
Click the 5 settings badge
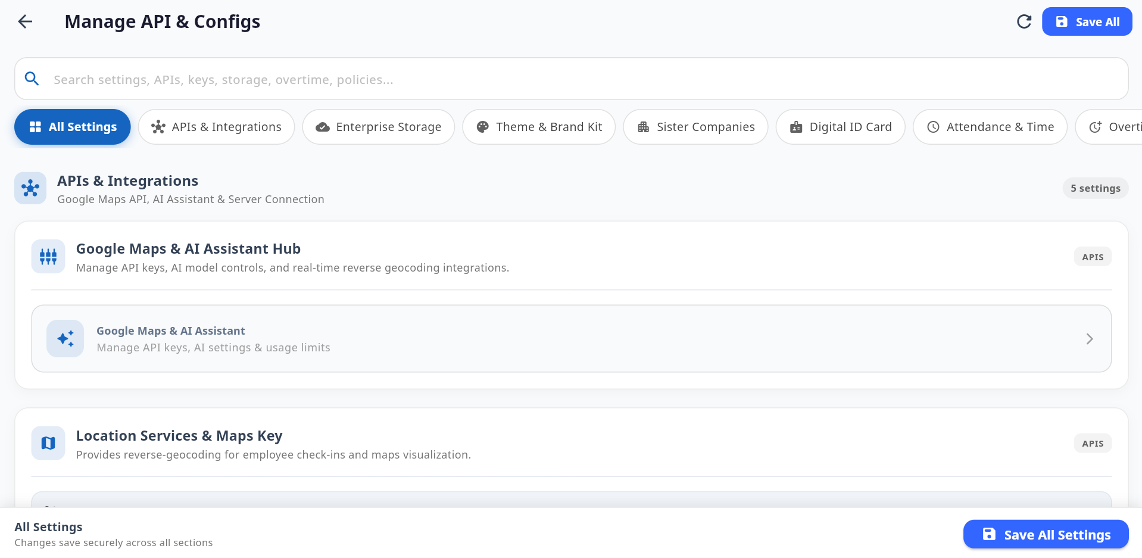coord(1096,188)
